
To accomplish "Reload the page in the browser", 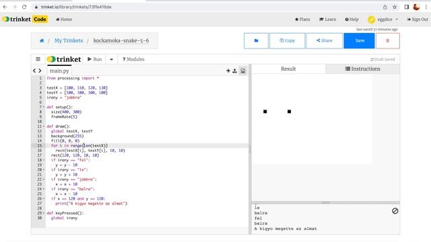I will 24,7.
